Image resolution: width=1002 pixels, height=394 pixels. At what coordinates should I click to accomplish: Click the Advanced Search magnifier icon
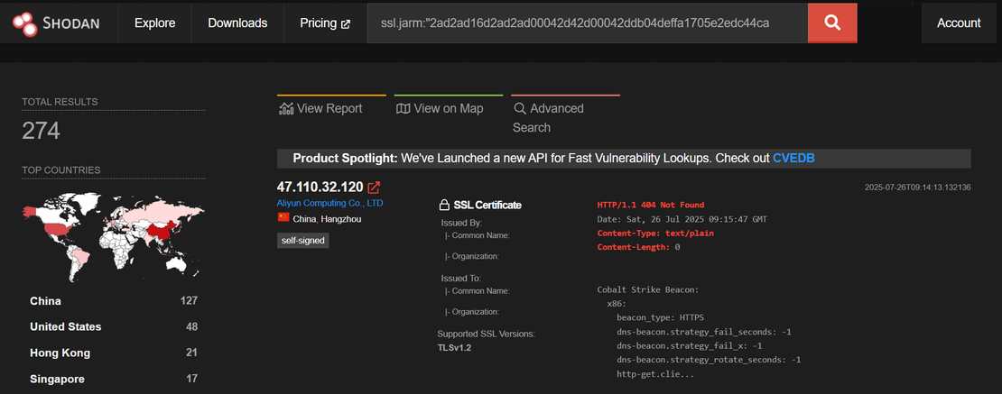520,108
